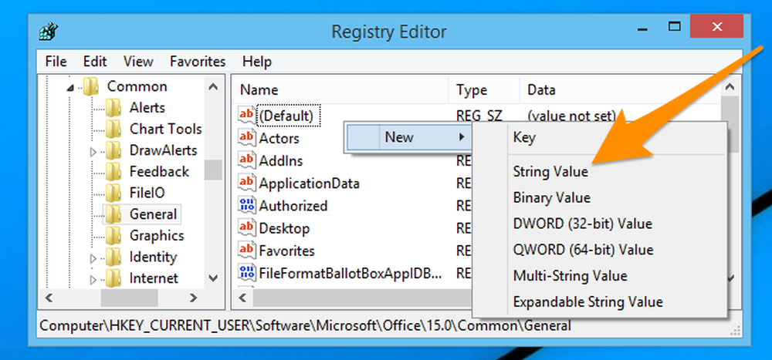Open the Edit menu
772x360 pixels.
[x=95, y=62]
